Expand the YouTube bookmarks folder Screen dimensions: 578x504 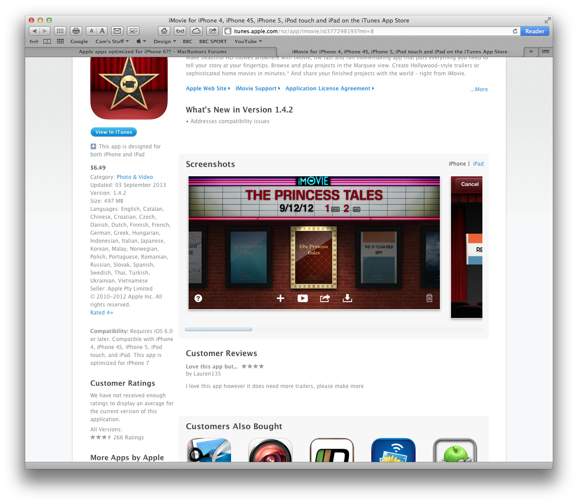pos(248,42)
